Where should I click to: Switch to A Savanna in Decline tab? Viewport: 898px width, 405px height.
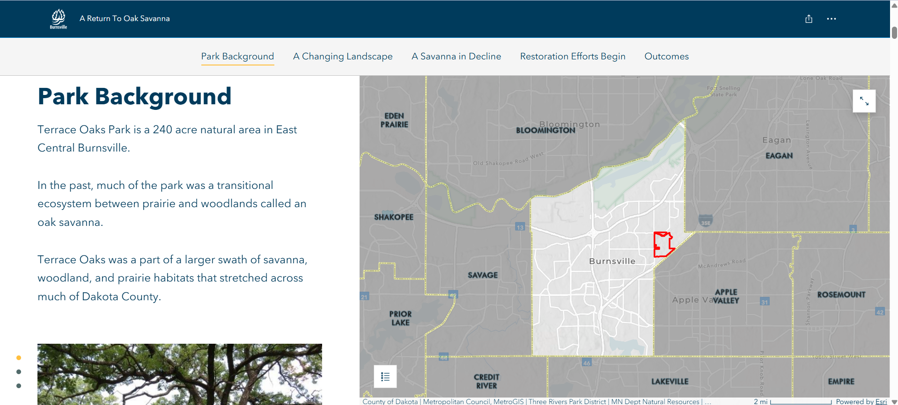(x=456, y=57)
